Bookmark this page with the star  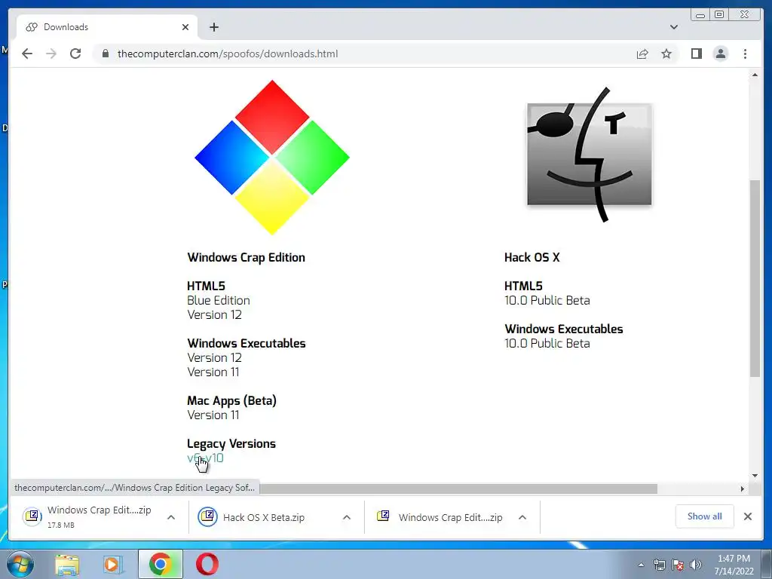point(666,54)
